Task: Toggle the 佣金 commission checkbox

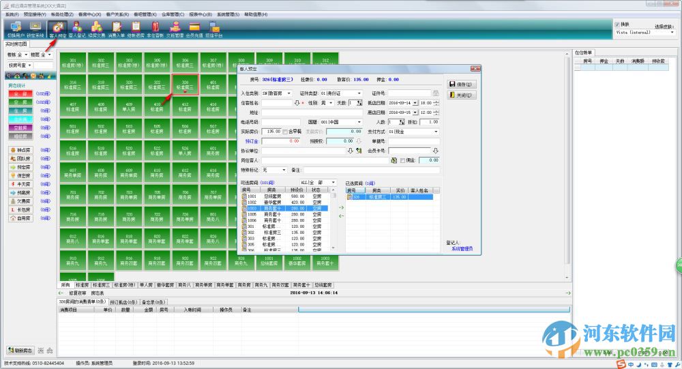Action: coord(403,160)
